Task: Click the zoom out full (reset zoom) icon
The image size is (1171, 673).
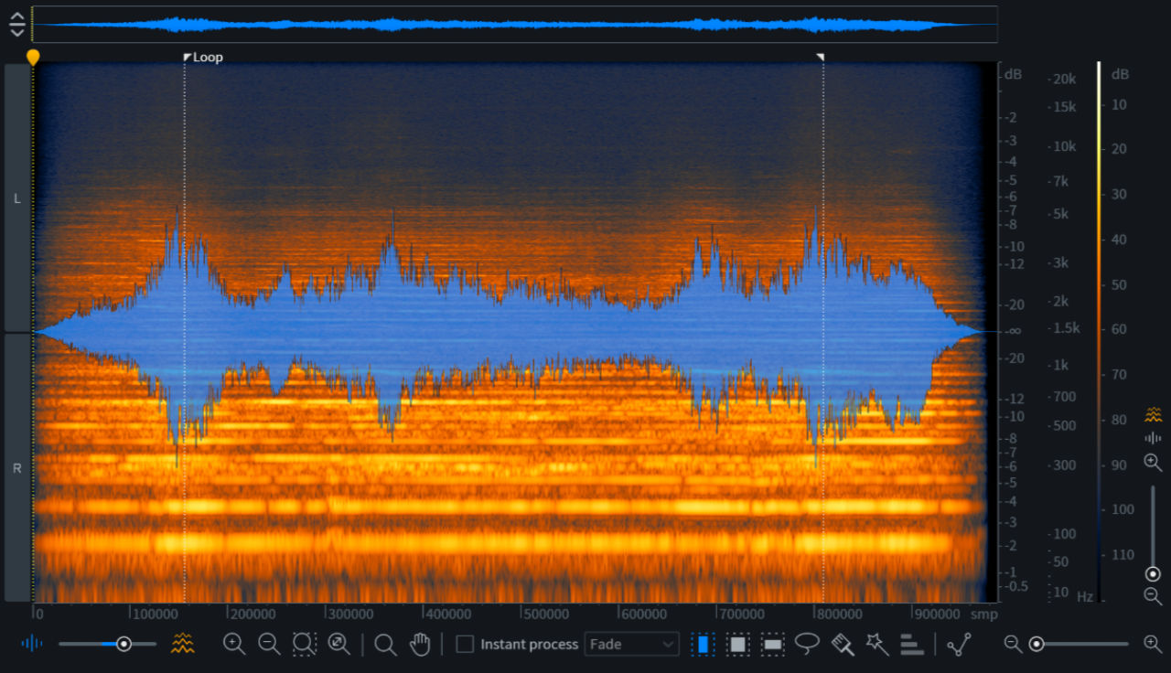Action: click(x=339, y=644)
